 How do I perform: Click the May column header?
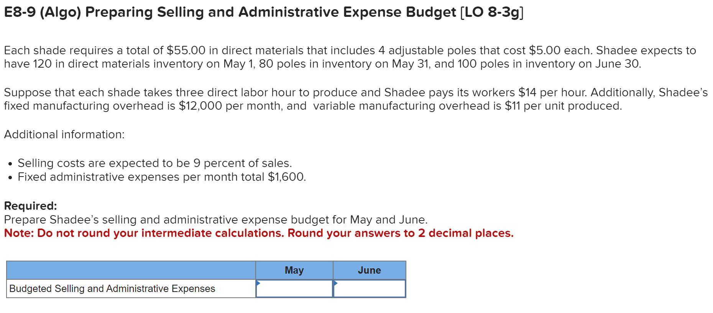(294, 270)
